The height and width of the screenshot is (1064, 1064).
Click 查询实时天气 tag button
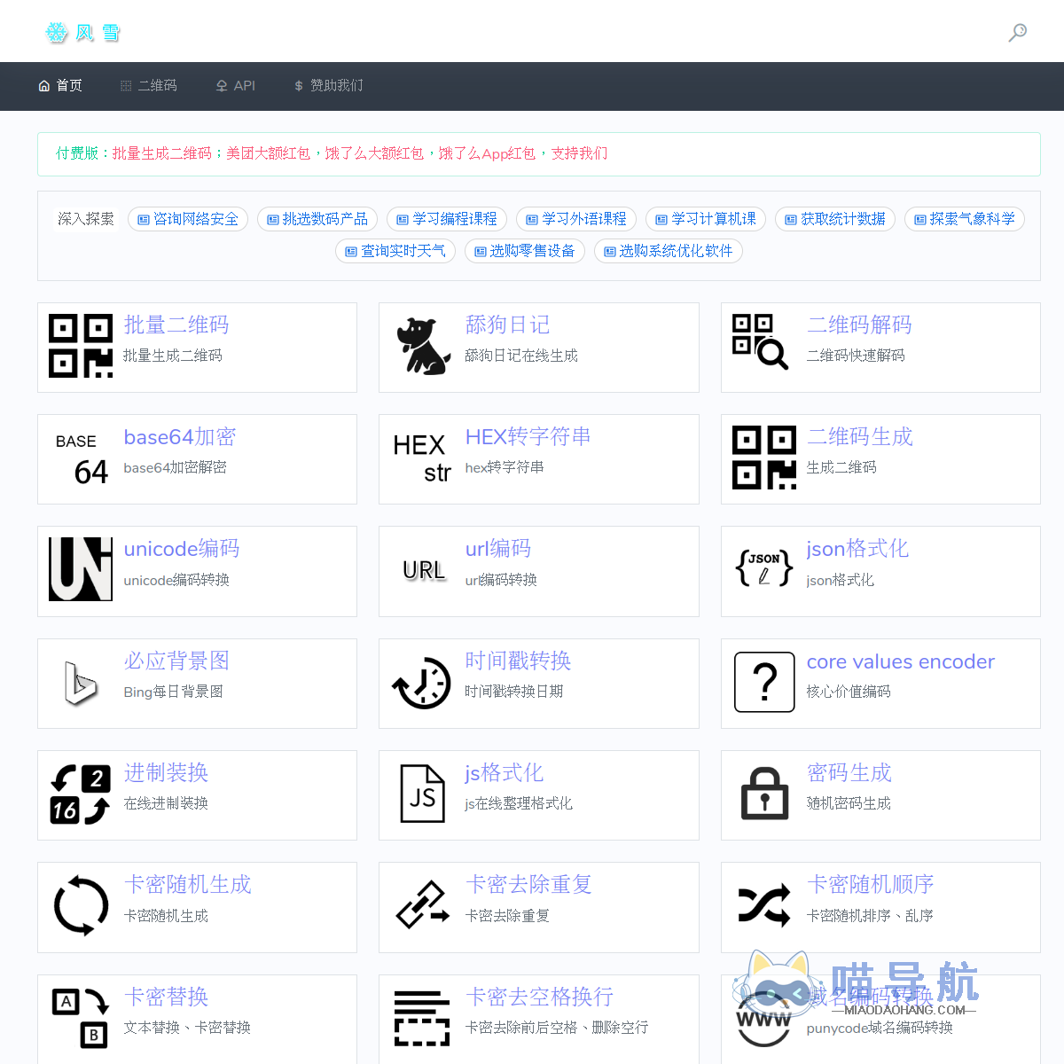point(395,251)
